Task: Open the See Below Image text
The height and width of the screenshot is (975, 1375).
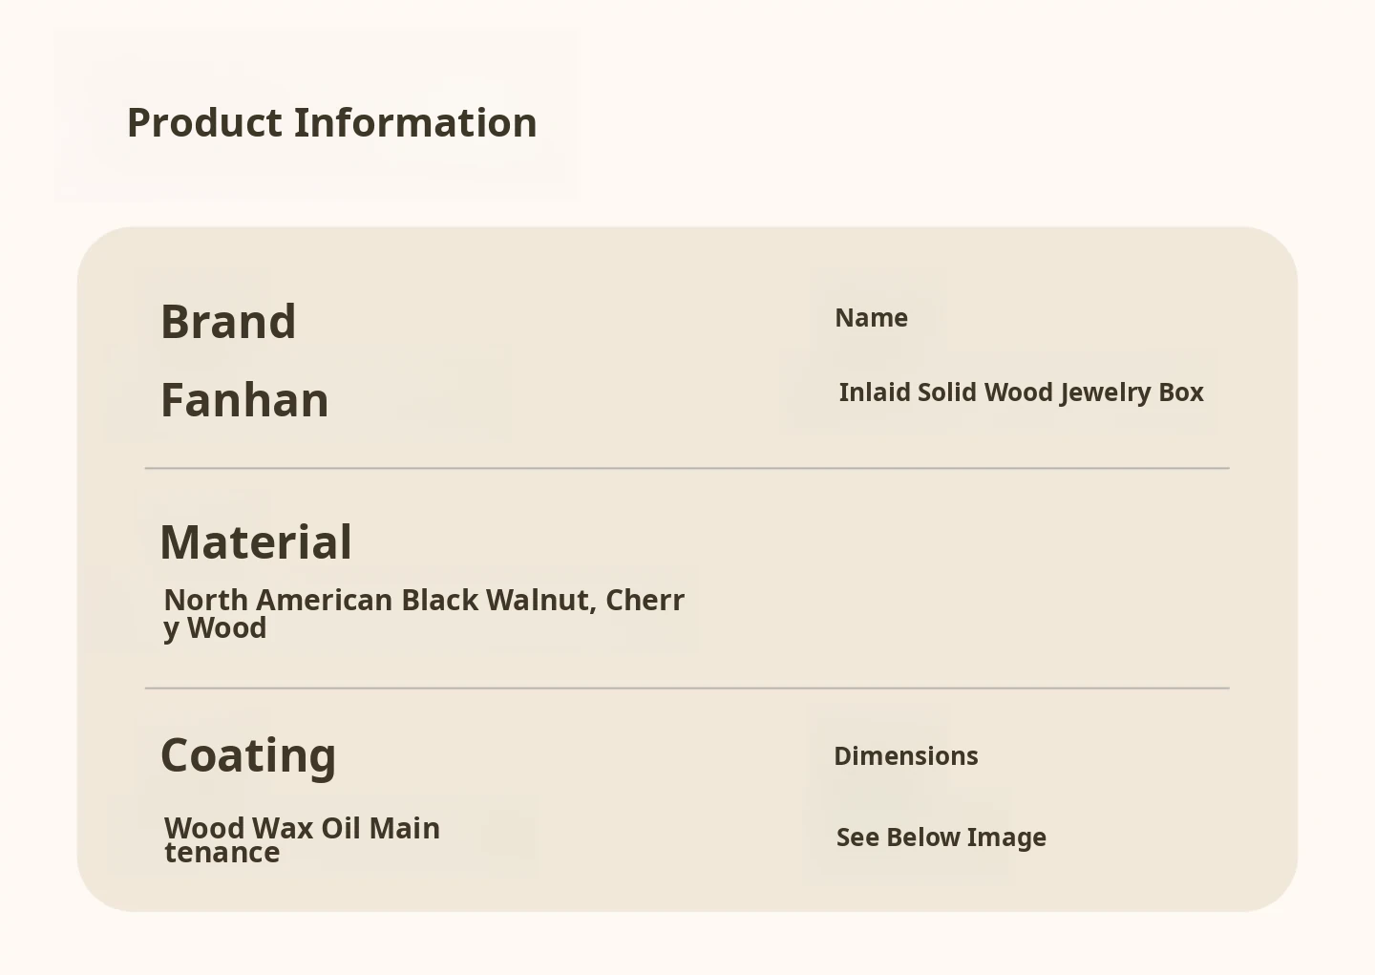Action: pyautogui.click(x=941, y=837)
